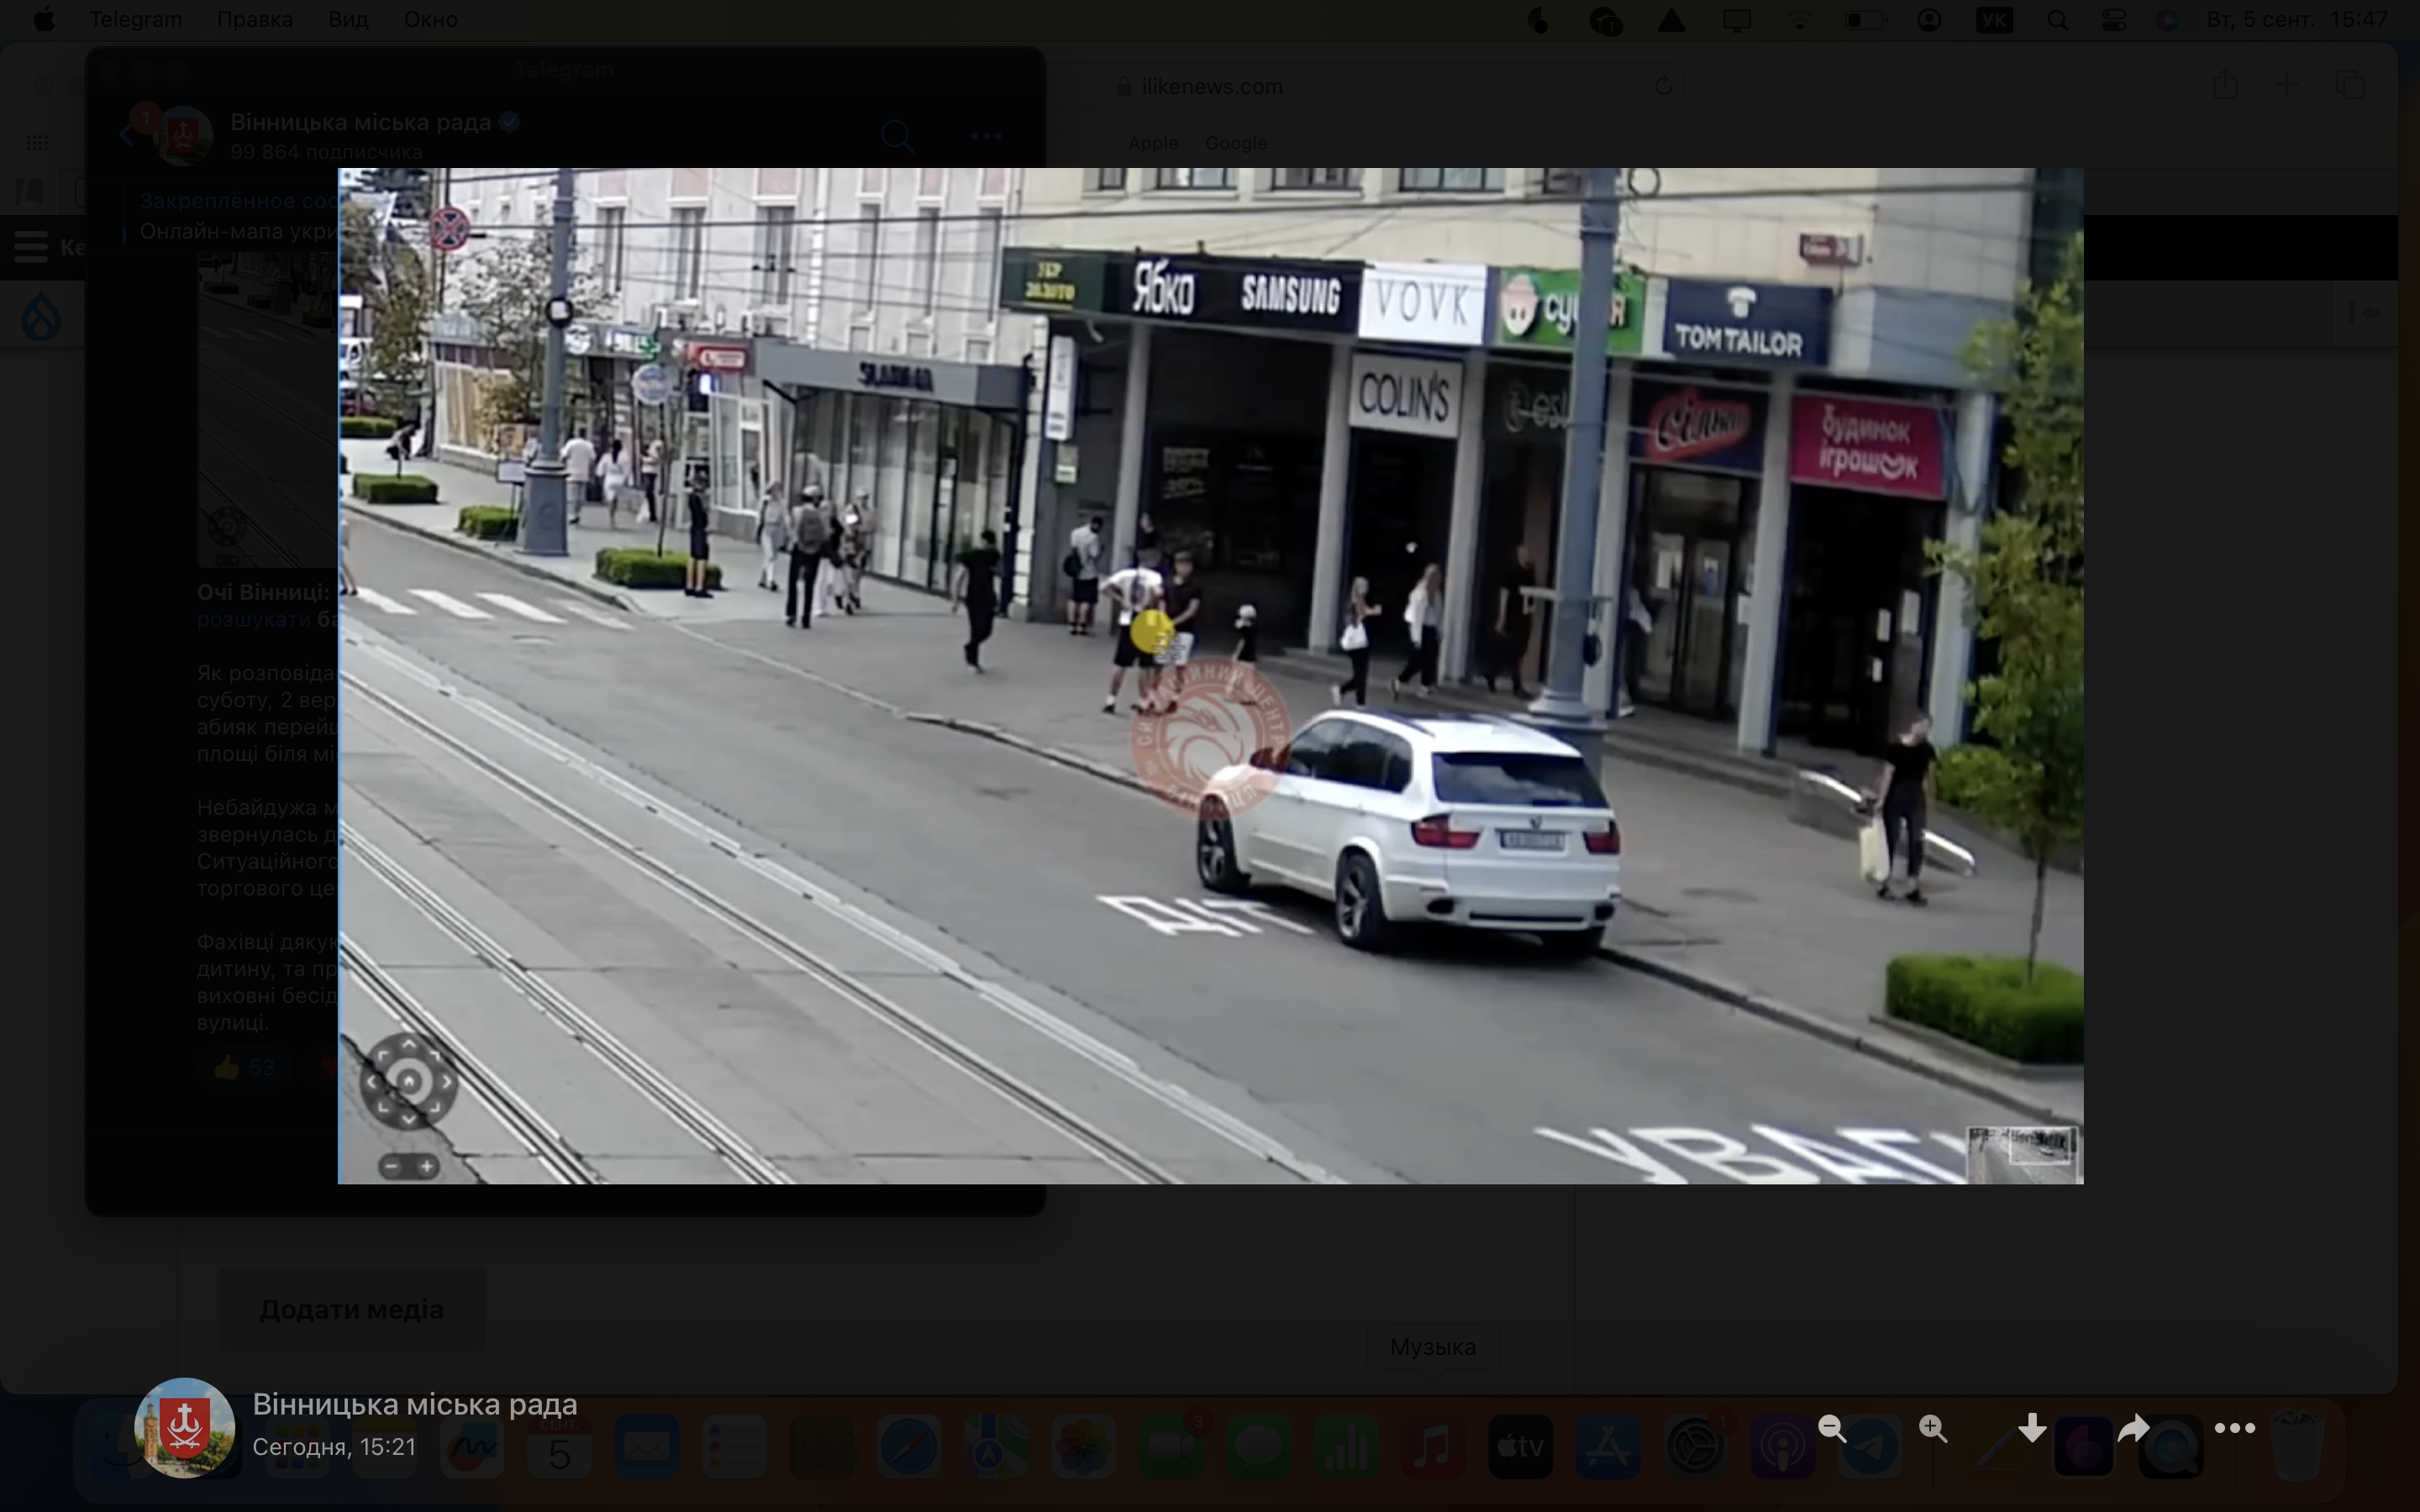Open the Вид menu
The width and height of the screenshot is (2420, 1512).
pos(347,19)
